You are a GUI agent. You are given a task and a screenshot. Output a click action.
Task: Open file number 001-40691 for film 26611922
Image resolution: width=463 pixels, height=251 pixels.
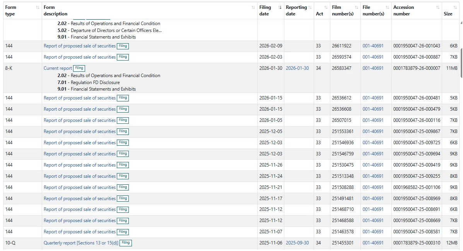pos(373,46)
